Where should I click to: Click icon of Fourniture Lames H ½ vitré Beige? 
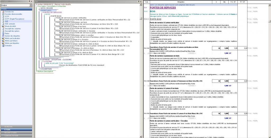60,54
